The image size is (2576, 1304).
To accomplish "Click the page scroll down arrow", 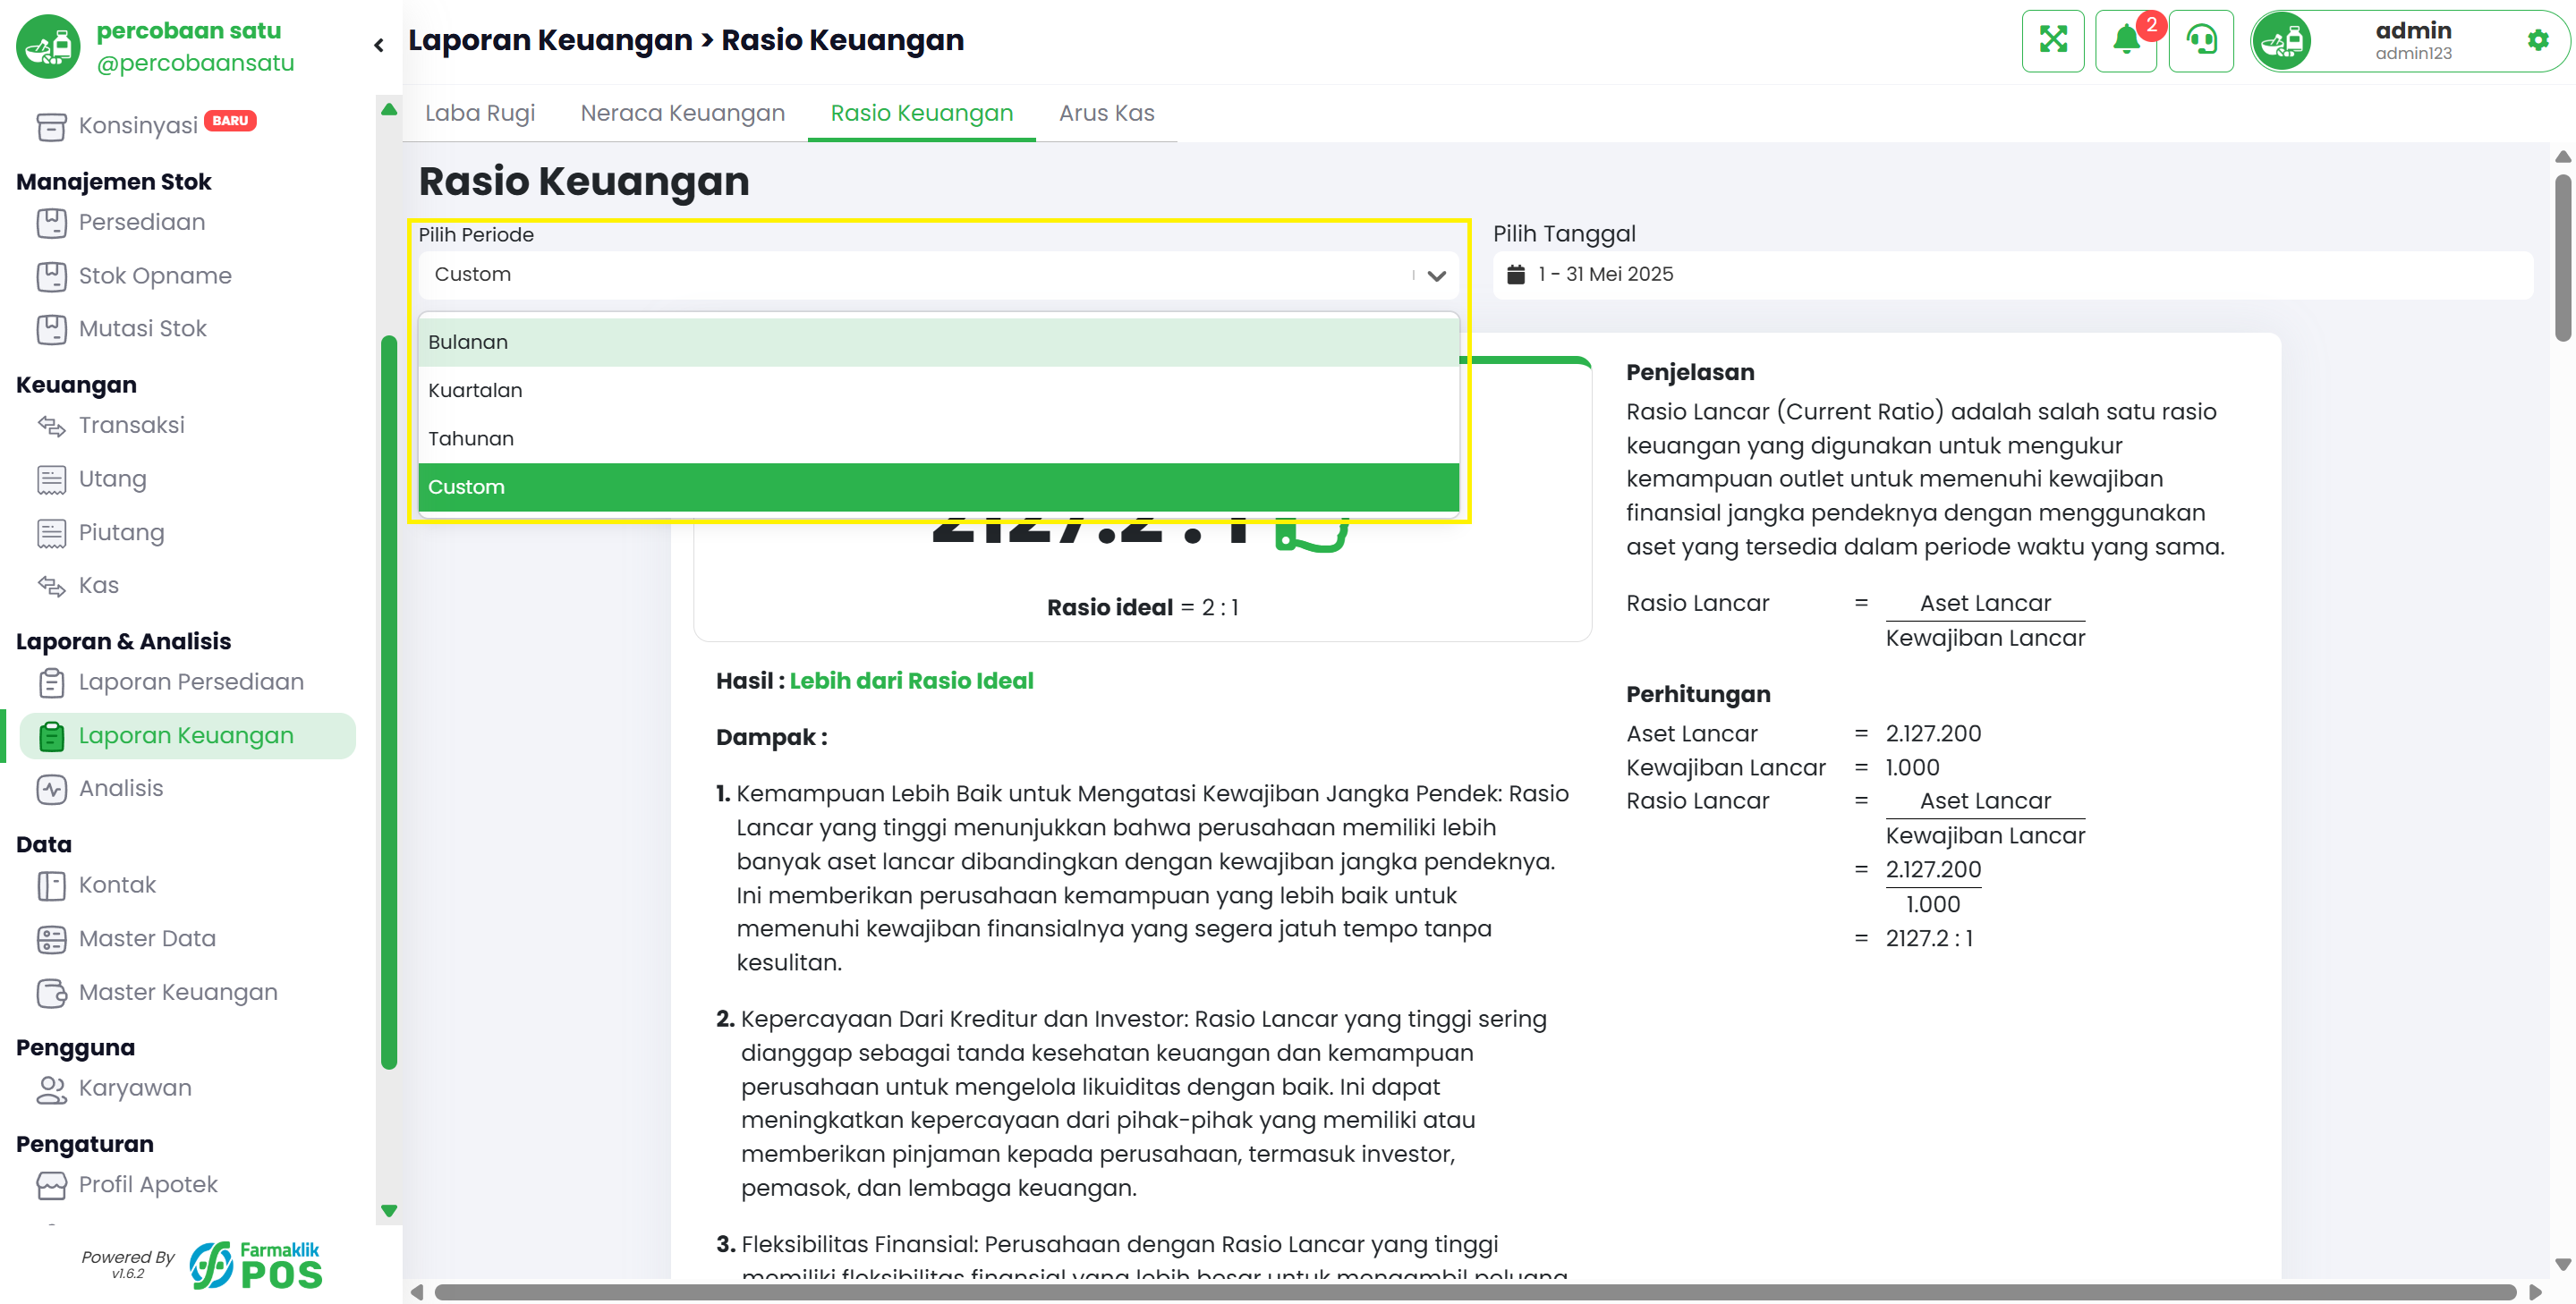I will tap(2563, 1266).
